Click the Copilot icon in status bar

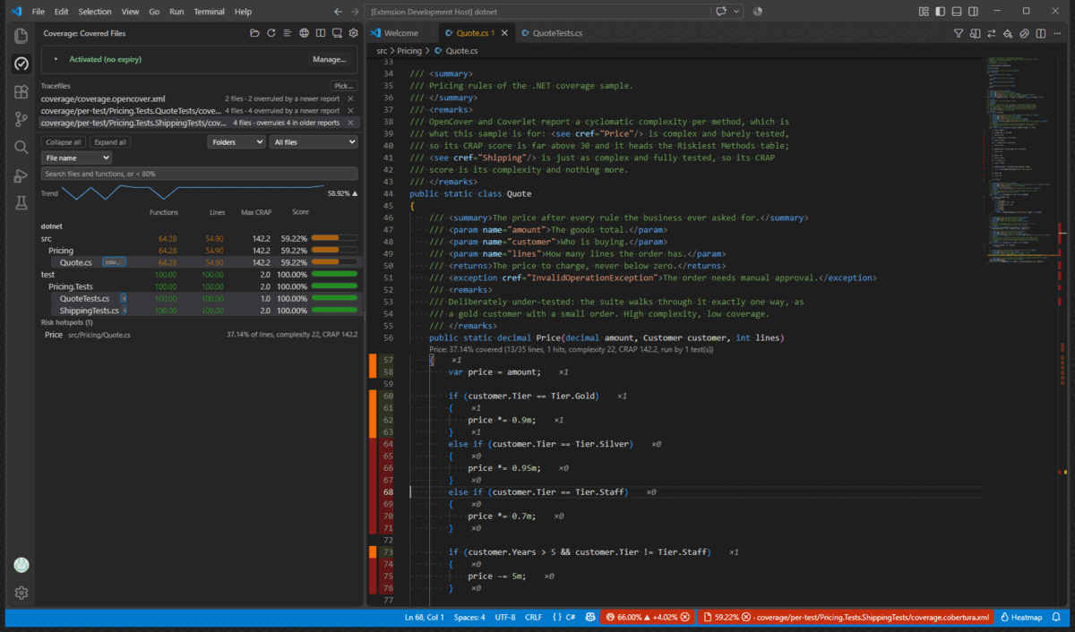pyautogui.click(x=590, y=617)
